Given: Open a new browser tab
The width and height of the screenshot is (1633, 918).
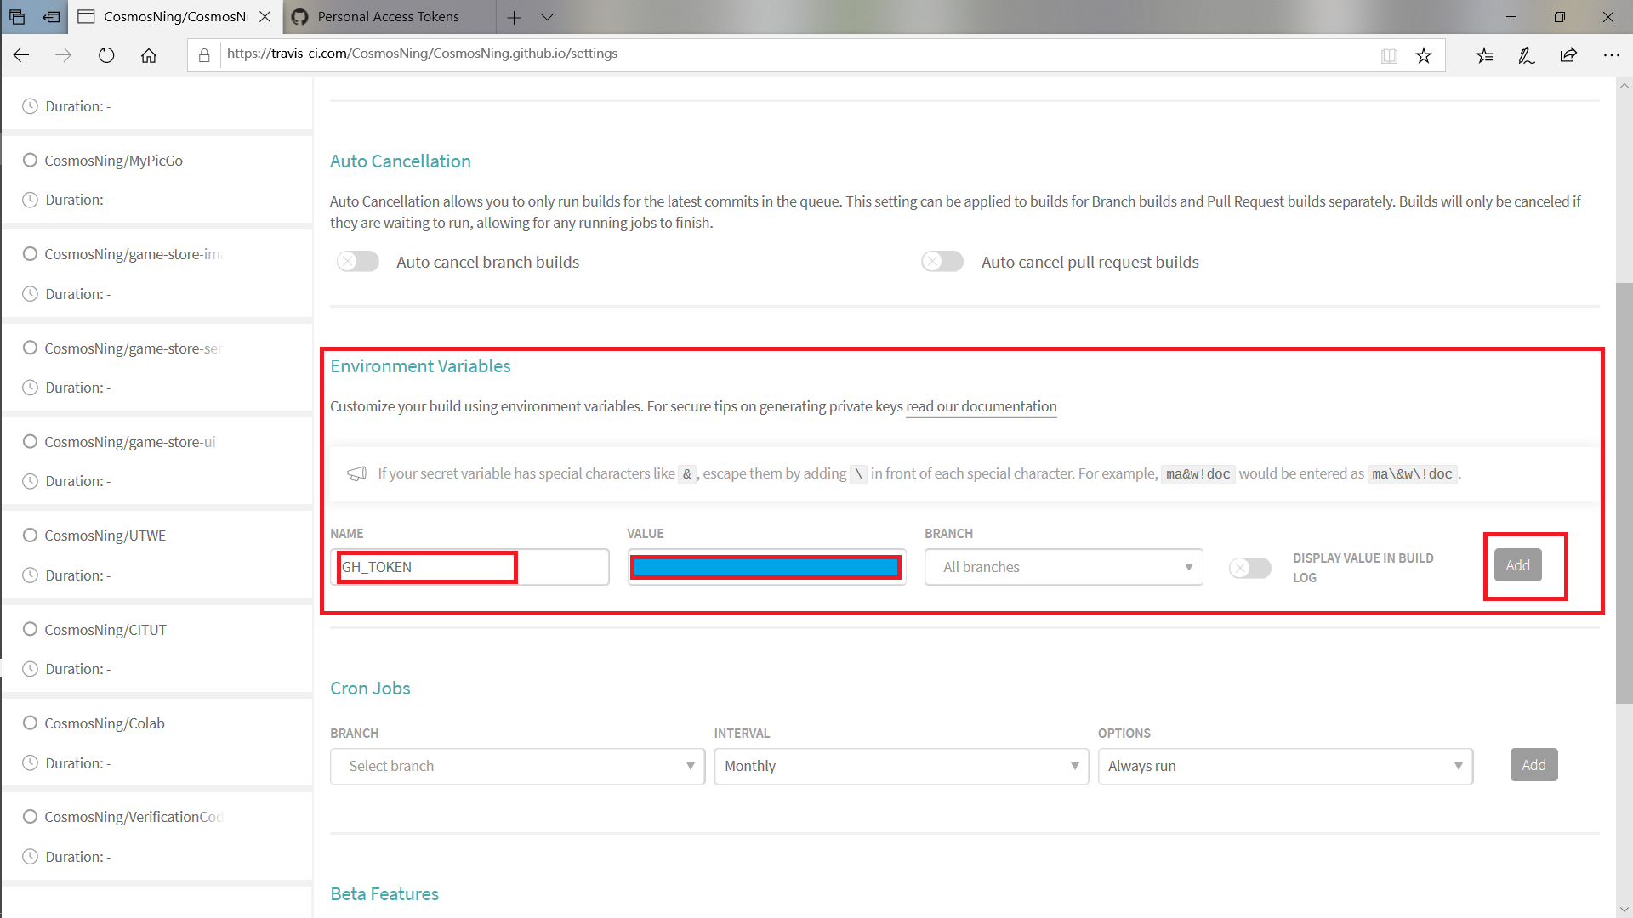Looking at the screenshot, I should [514, 17].
